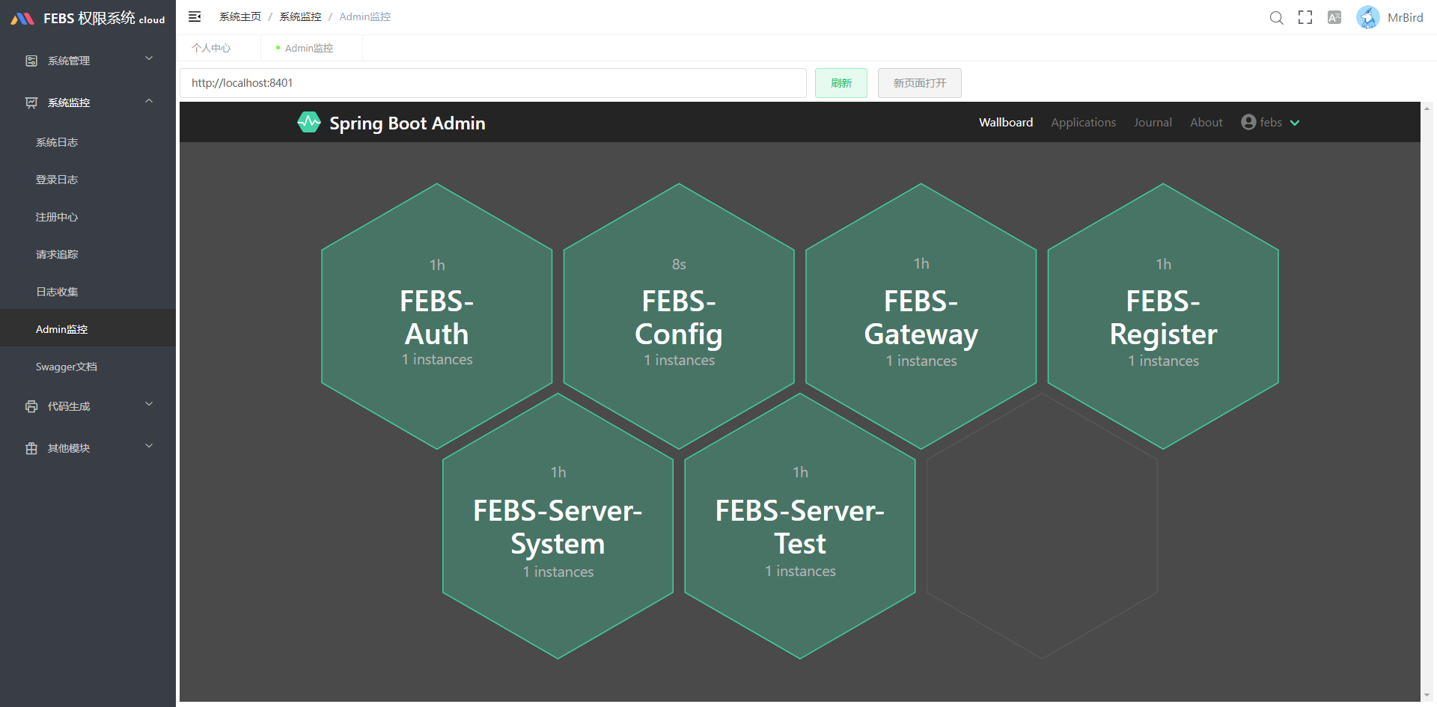Viewport: 1437px width, 707px height.
Task: Expand the 系统管理 menu chevron
Action: 149,58
